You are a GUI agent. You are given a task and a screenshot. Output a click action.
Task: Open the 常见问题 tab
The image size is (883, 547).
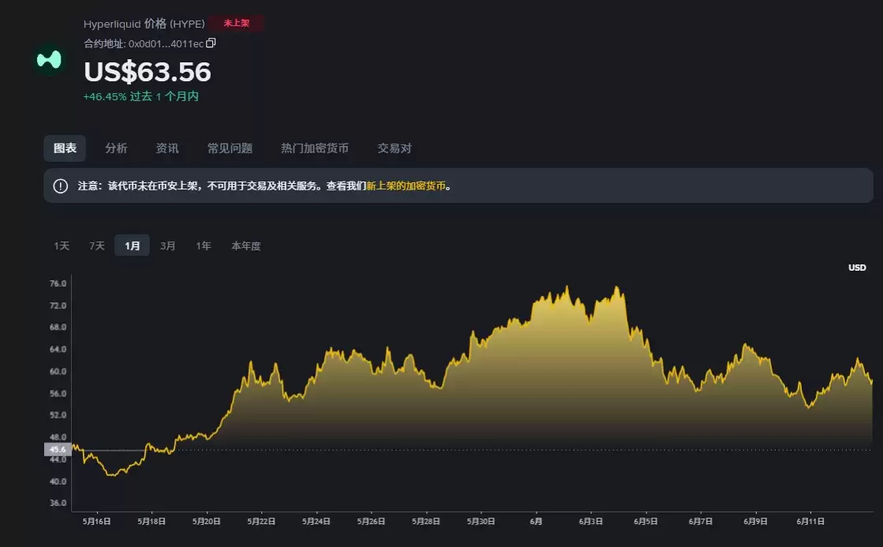tap(230, 148)
